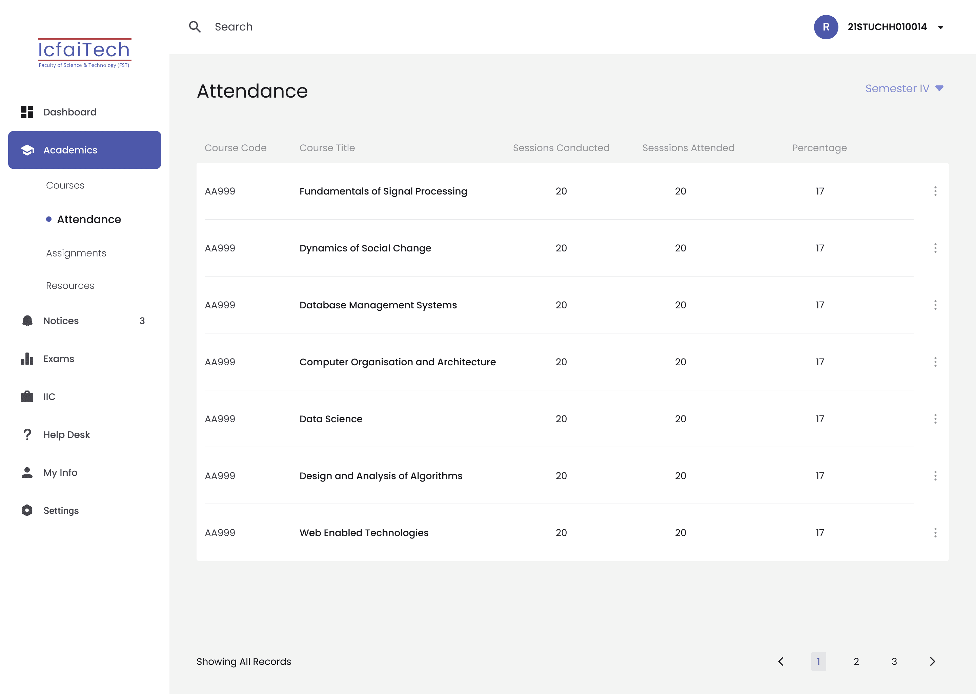The width and height of the screenshot is (976, 694).
Task: Open Help Desk question mark icon
Action: tap(27, 435)
